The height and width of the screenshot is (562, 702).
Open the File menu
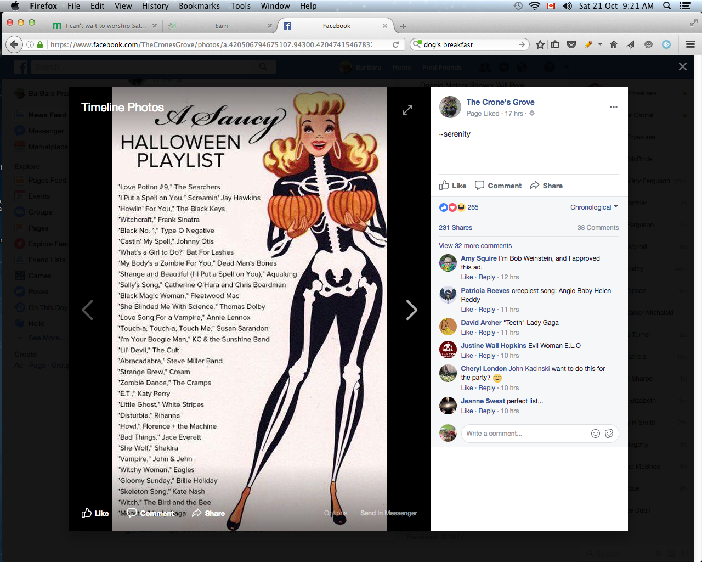(73, 6)
